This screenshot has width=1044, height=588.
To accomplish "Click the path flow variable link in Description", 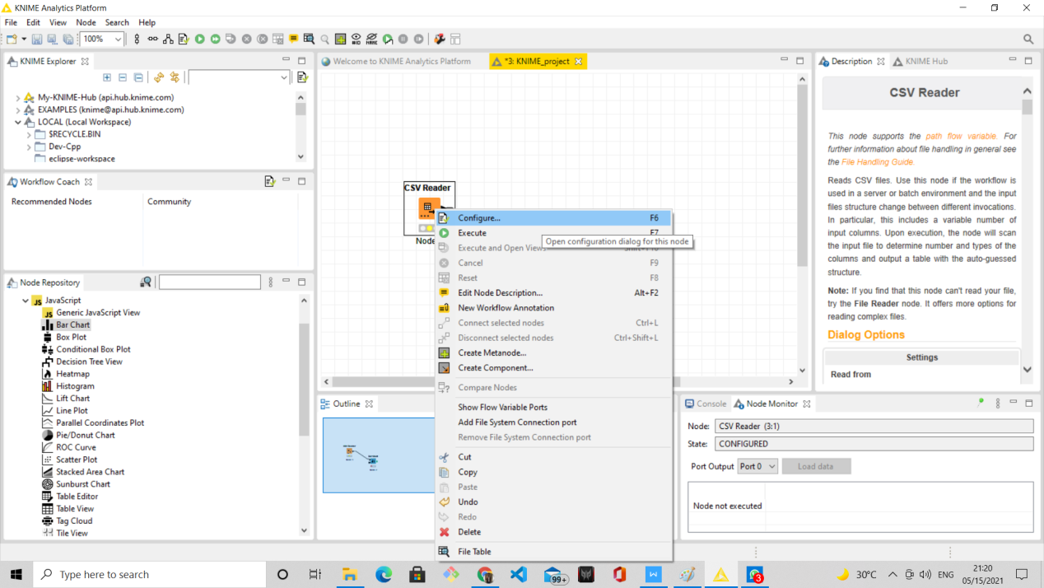I will tap(961, 136).
